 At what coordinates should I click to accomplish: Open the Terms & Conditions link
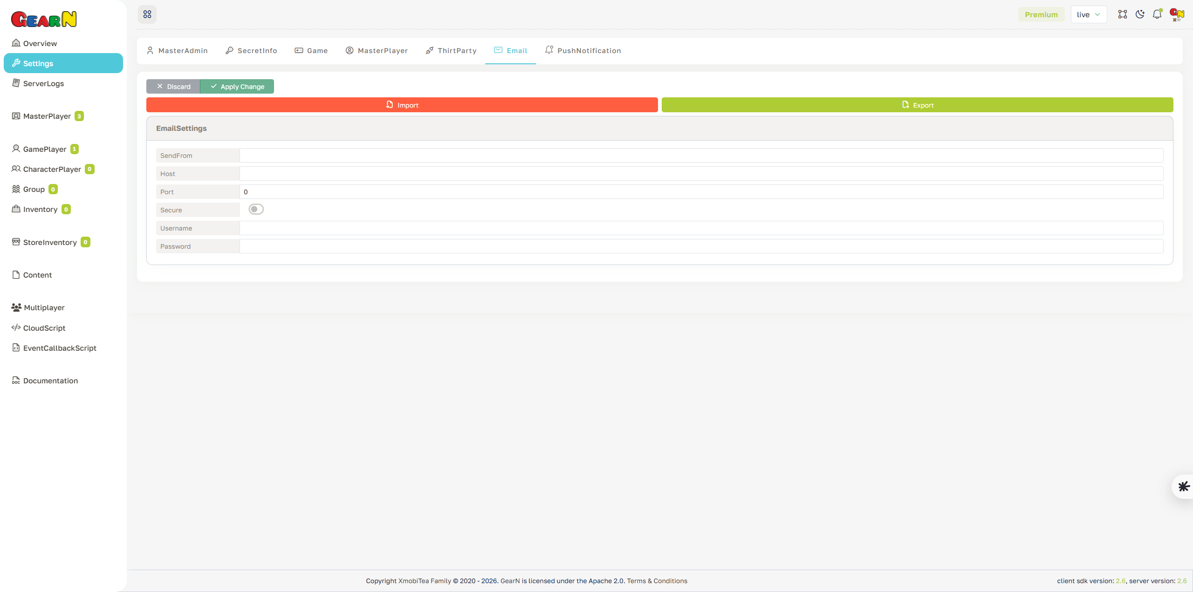click(x=657, y=581)
